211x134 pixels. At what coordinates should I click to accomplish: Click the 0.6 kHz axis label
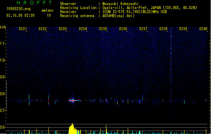(x=3, y=127)
